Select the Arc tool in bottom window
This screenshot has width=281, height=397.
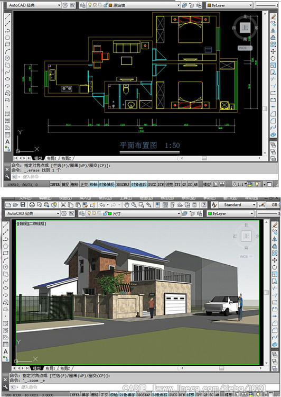(x=6, y=260)
